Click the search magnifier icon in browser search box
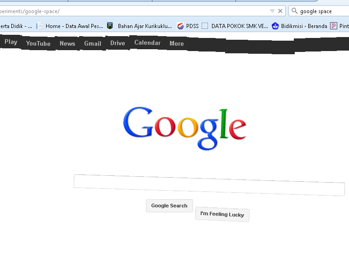 tap(294, 11)
